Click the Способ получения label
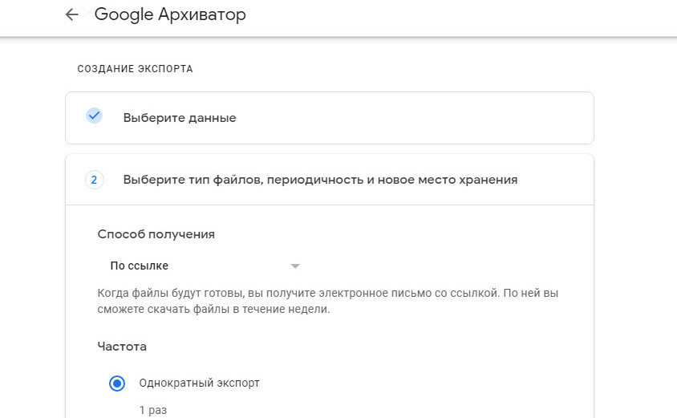Viewport: 677px width, 418px height. (x=156, y=234)
